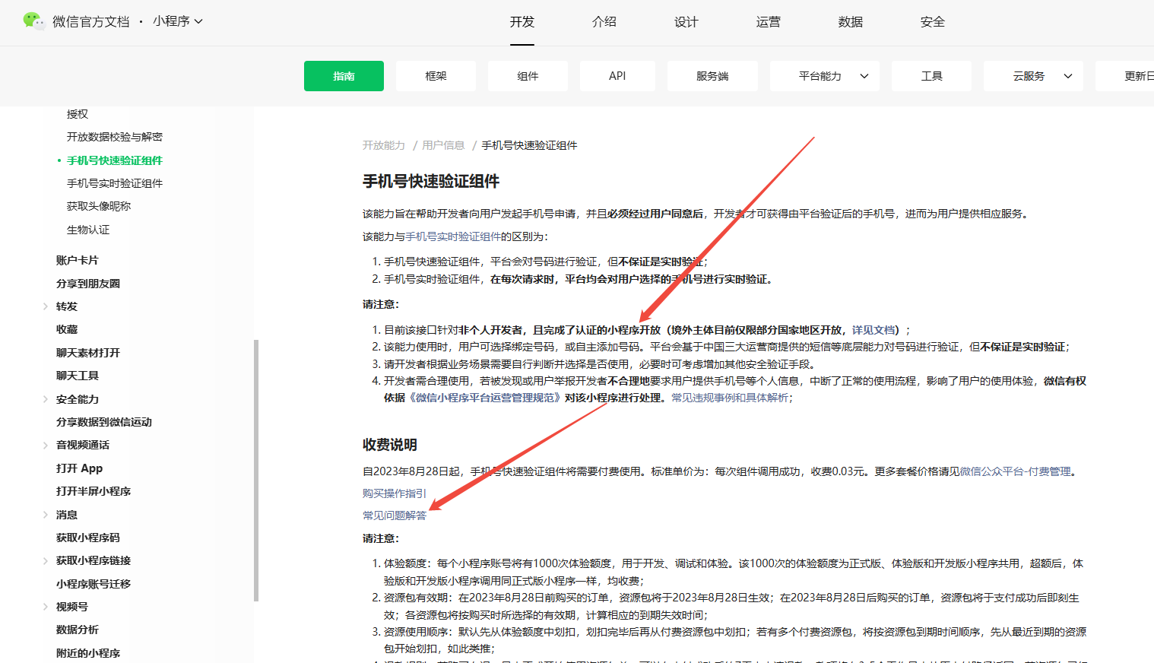
Task: Open 分享到朋友圈 in the sidebar
Action: pos(88,284)
